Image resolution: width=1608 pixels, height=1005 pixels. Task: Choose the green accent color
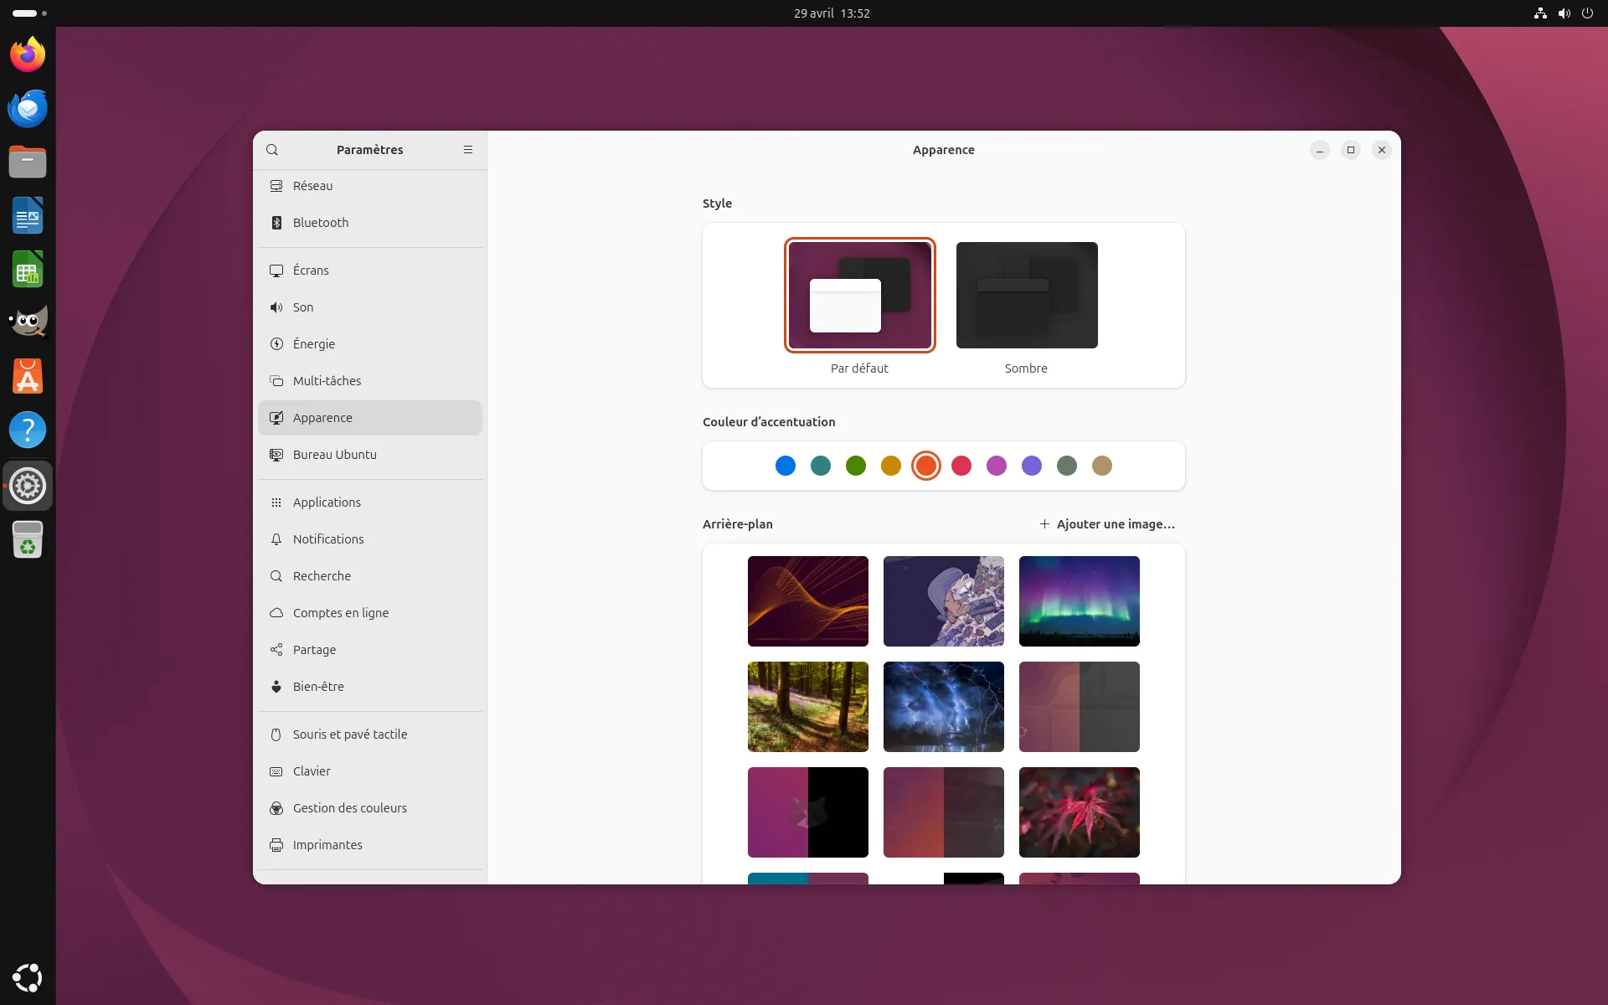856,466
